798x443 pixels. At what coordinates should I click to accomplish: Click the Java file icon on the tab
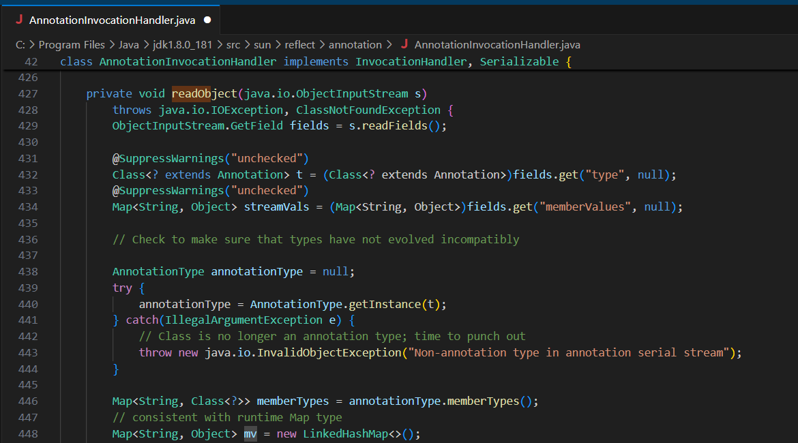(x=19, y=20)
